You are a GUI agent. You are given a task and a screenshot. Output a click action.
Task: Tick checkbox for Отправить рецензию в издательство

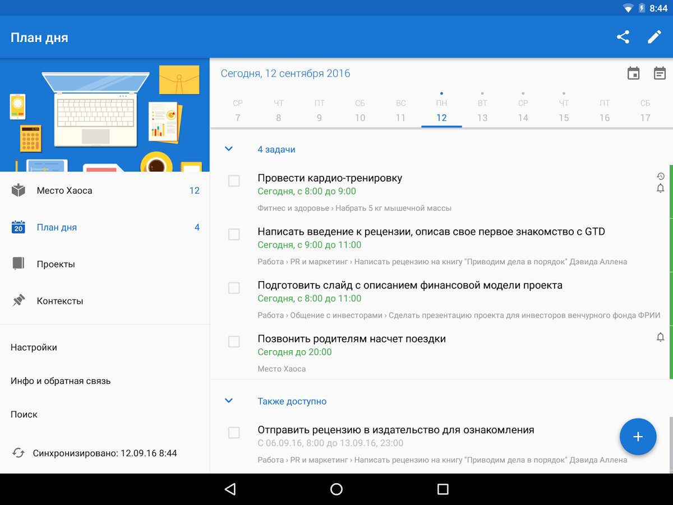(234, 433)
